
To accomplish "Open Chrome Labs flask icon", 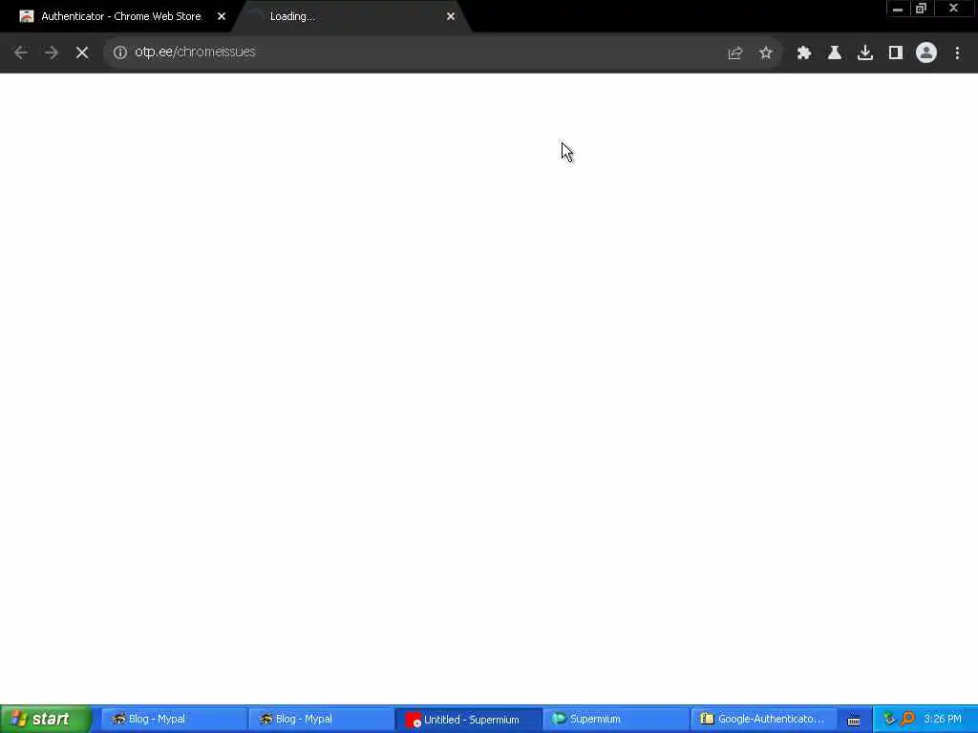I will pyautogui.click(x=835, y=53).
